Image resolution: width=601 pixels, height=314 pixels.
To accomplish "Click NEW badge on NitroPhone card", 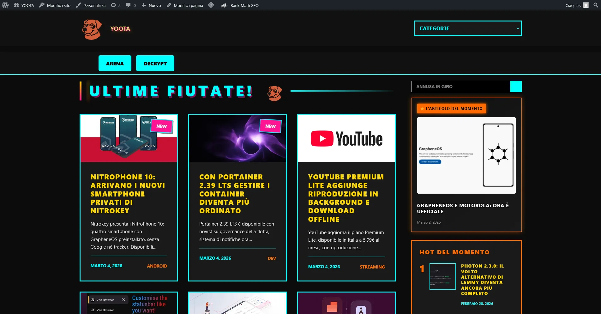I will [x=162, y=126].
